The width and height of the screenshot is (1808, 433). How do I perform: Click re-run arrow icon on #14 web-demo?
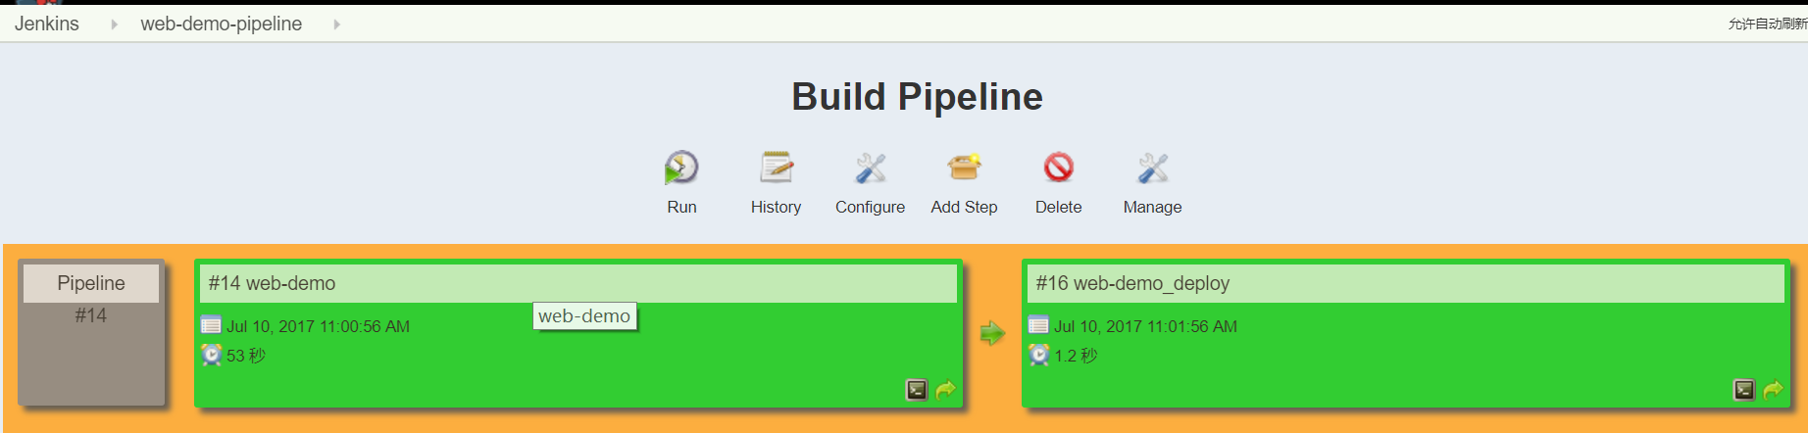point(945,390)
